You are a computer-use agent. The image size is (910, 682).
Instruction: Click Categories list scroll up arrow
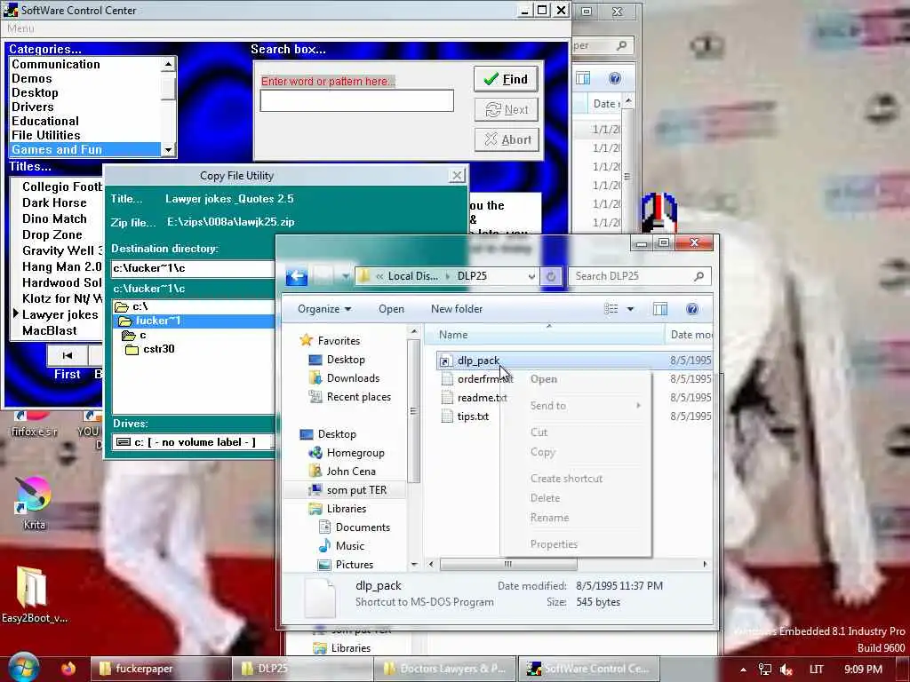point(168,64)
